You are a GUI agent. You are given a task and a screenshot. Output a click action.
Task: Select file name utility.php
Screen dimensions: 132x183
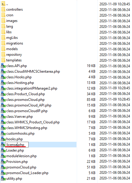click(14, 179)
